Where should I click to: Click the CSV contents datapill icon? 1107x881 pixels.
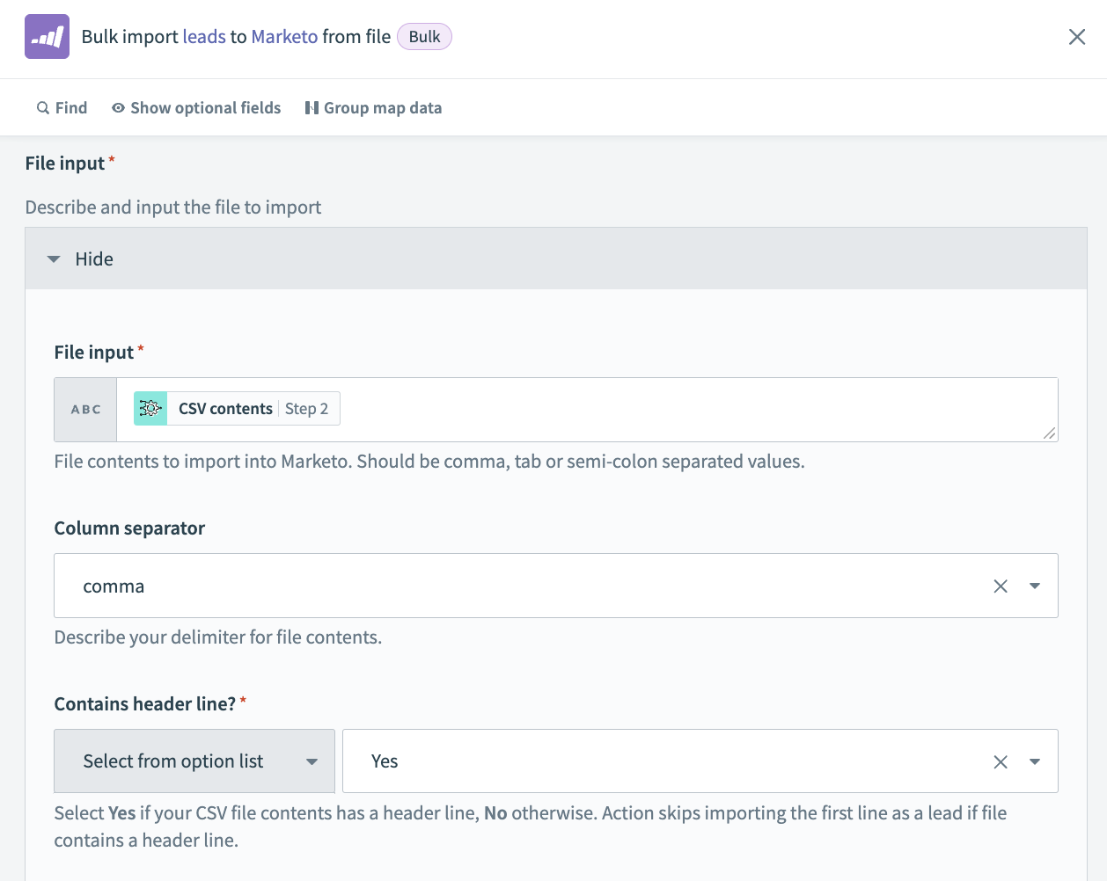tap(150, 409)
